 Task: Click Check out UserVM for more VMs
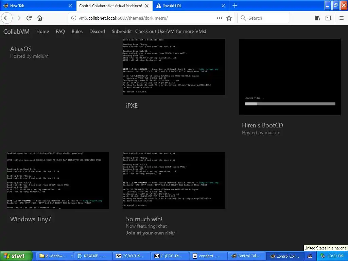pos(171,32)
